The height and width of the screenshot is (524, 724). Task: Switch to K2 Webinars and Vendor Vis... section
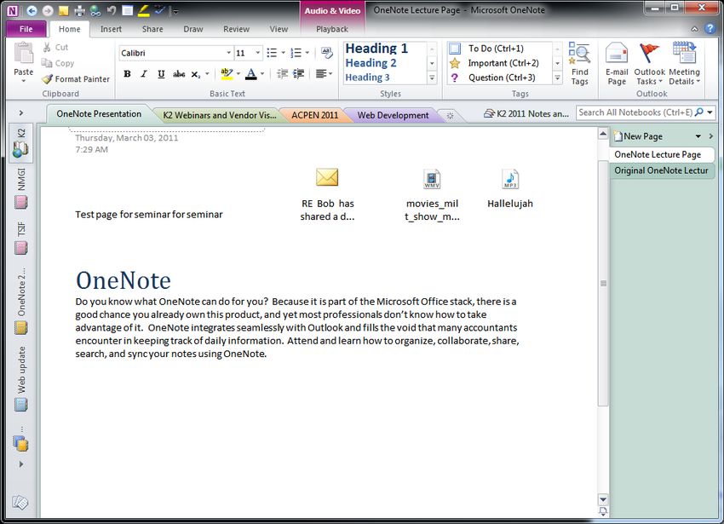click(219, 115)
